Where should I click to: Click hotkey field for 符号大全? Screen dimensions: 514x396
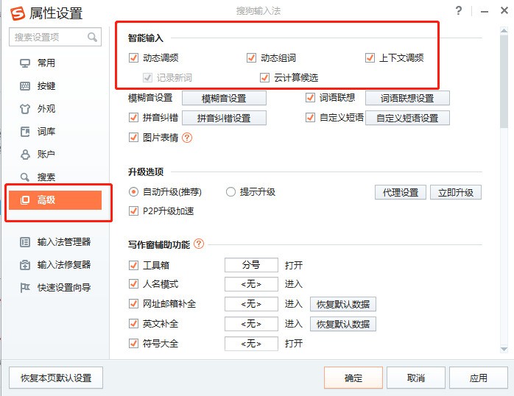click(x=251, y=344)
